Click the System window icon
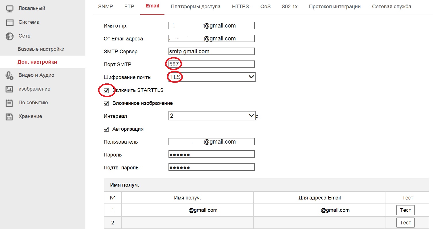 (10, 22)
